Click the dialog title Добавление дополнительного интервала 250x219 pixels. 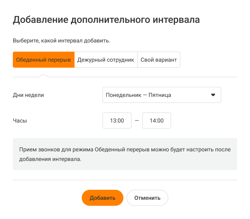[x=106, y=20]
